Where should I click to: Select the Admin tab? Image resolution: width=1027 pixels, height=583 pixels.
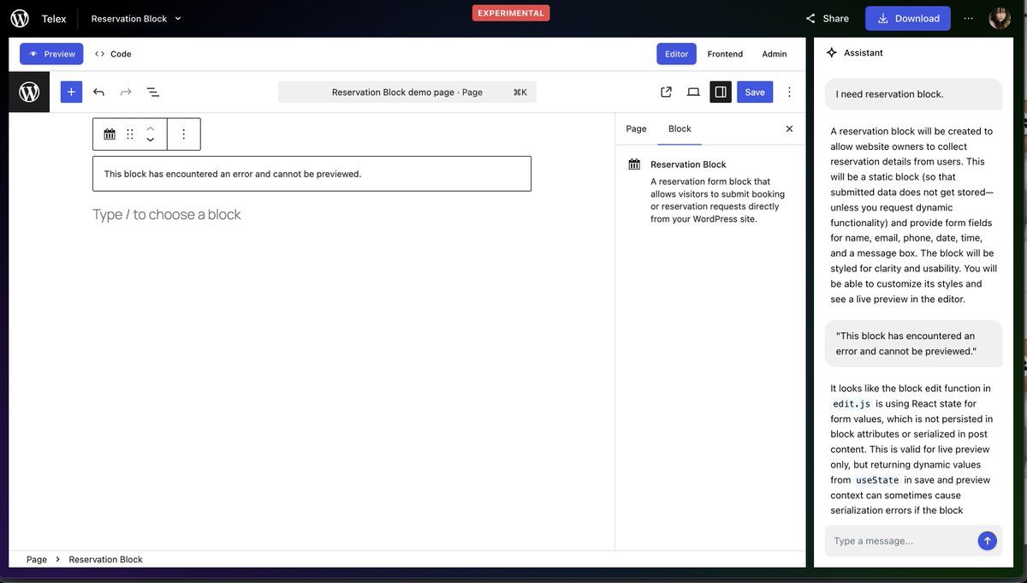tap(775, 54)
